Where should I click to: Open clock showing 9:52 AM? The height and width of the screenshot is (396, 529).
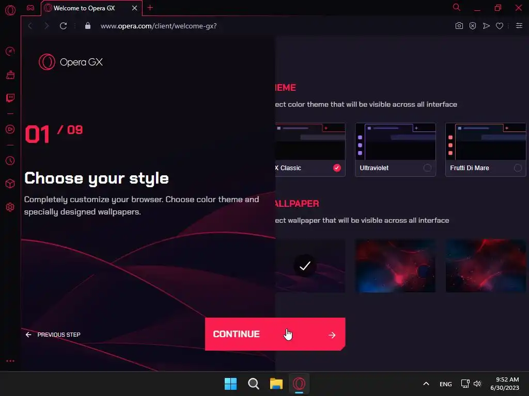point(505,384)
